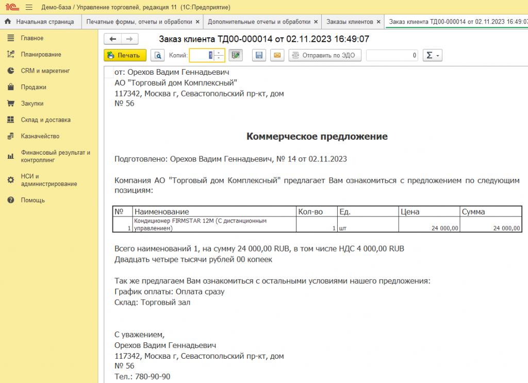
Task: Open the НСИ и администрирование section
Action: (x=48, y=180)
